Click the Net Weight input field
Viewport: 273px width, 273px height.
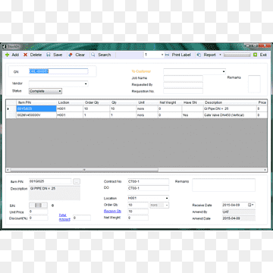pos(138,218)
